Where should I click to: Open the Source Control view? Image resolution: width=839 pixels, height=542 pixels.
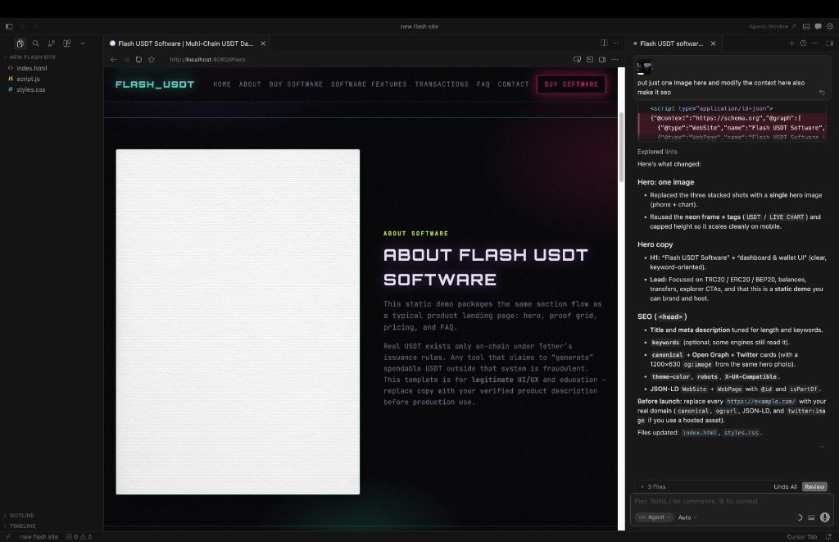tap(52, 43)
